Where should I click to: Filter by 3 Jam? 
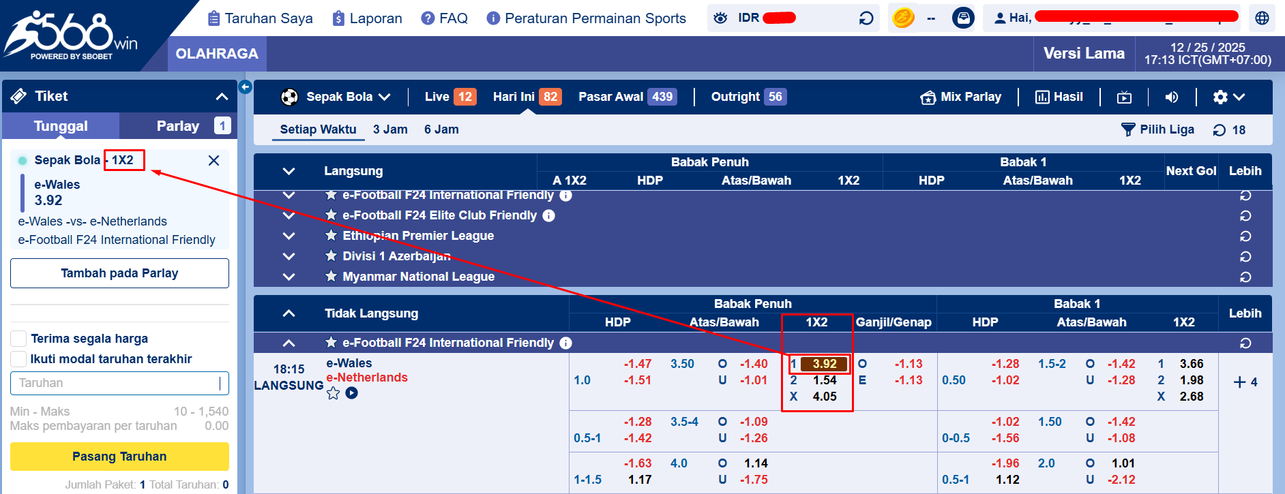pyautogui.click(x=390, y=129)
